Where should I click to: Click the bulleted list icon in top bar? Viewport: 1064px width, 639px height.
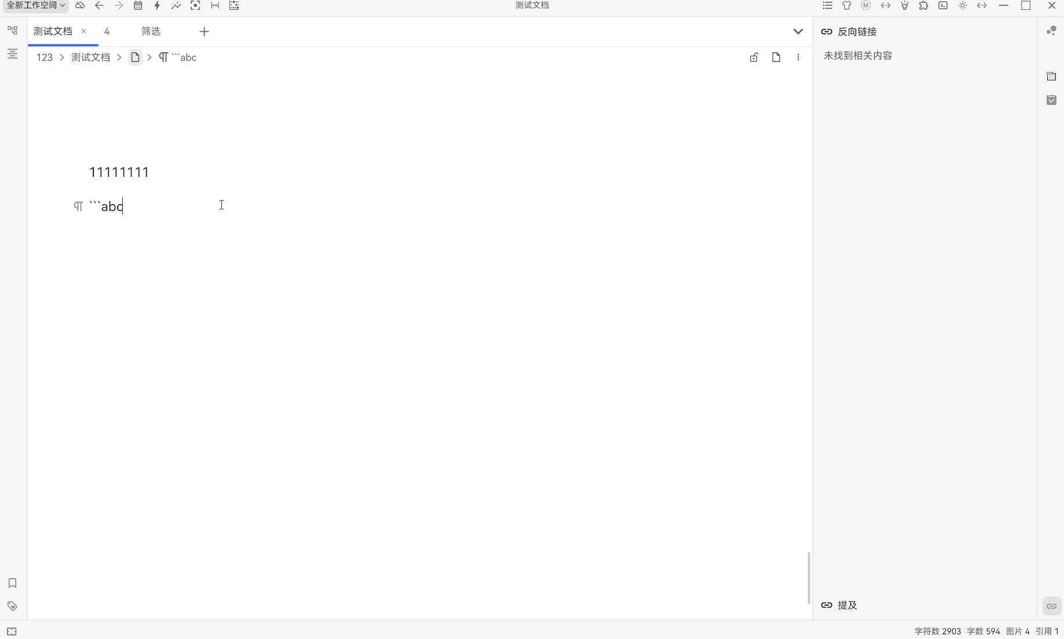pos(828,6)
